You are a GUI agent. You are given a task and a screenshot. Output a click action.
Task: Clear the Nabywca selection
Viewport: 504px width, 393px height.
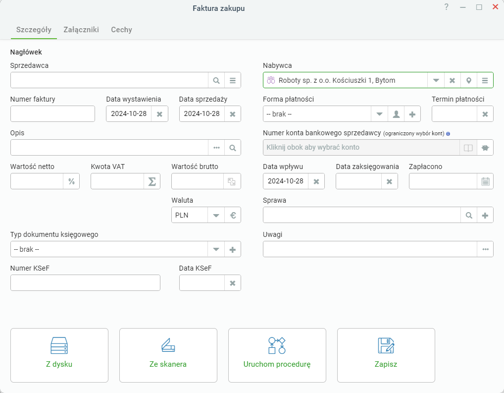click(452, 80)
